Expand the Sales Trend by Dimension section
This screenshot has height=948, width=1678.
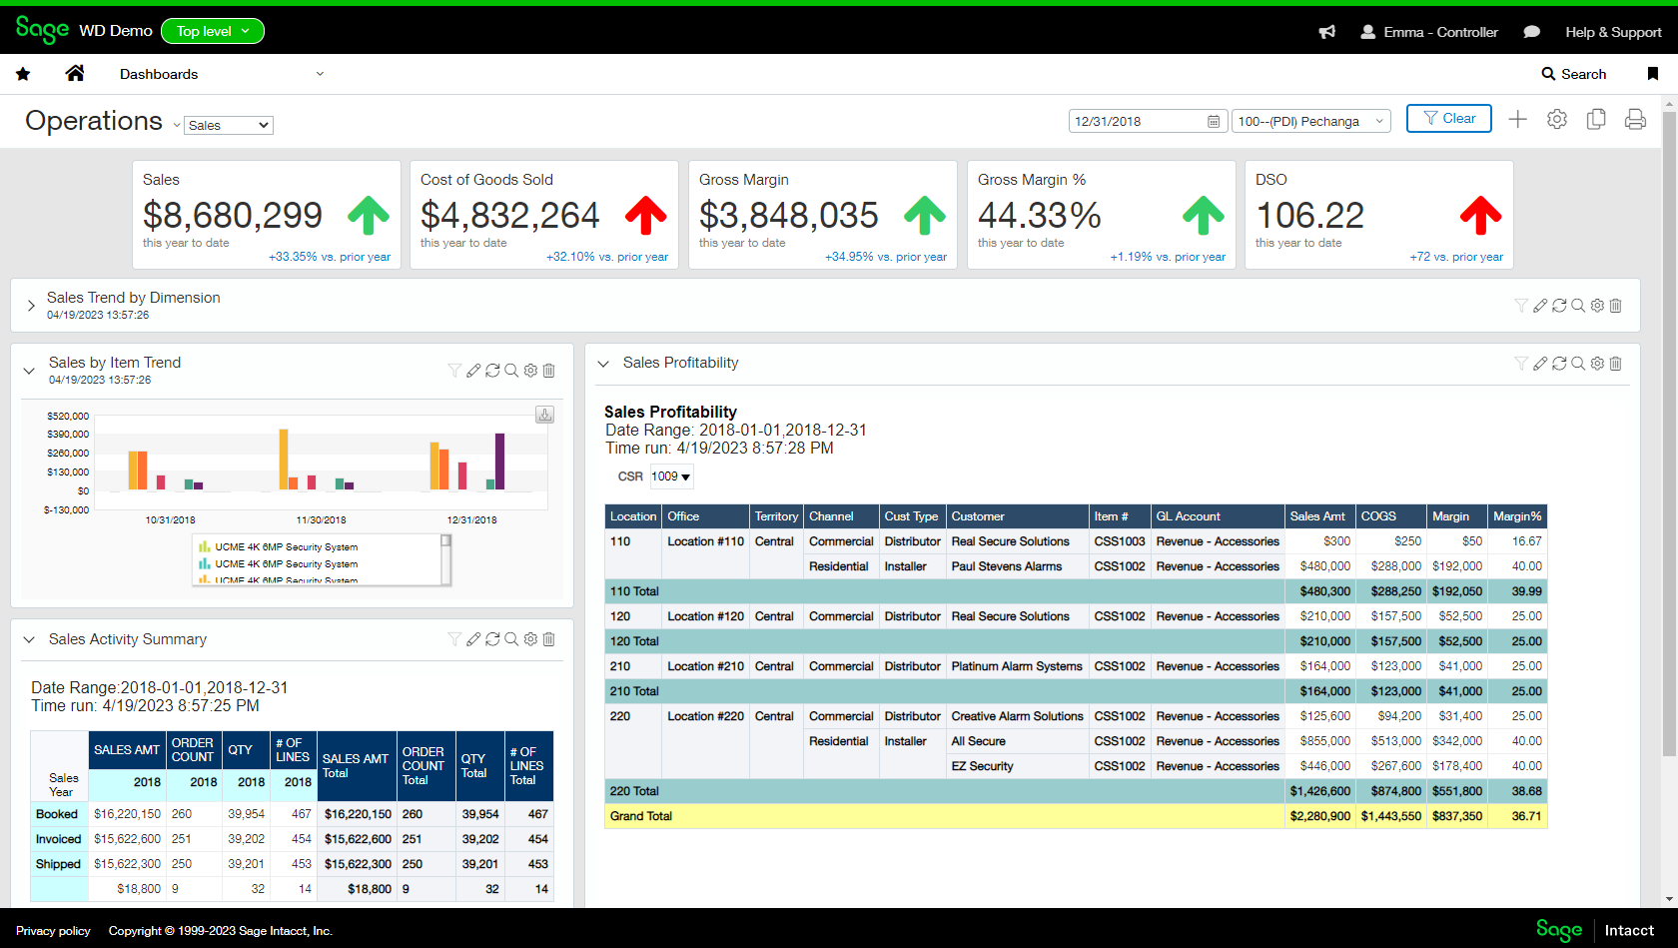[31, 306]
